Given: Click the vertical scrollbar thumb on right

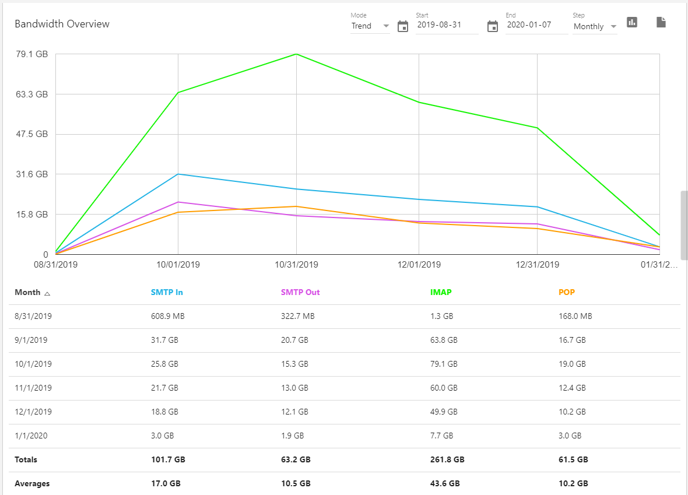Looking at the screenshot, I should click(x=684, y=224).
